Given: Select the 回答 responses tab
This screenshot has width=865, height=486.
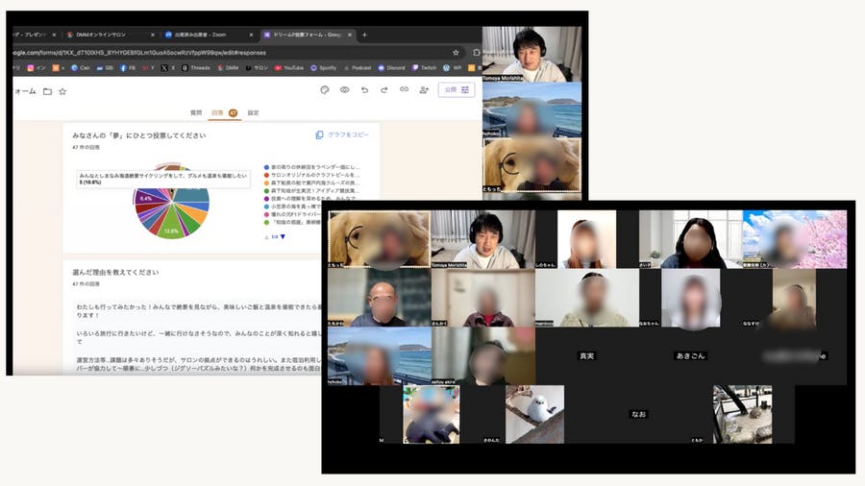Looking at the screenshot, I should [x=224, y=112].
